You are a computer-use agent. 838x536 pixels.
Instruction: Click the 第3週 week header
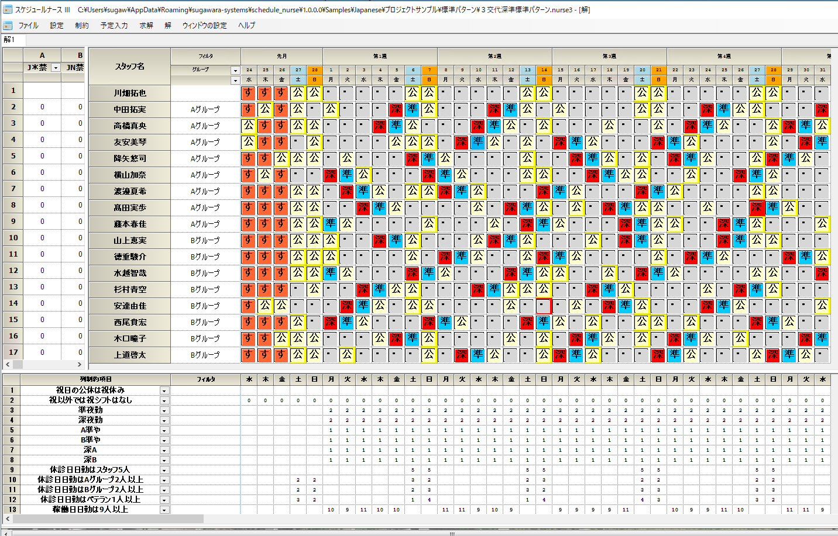609,56
